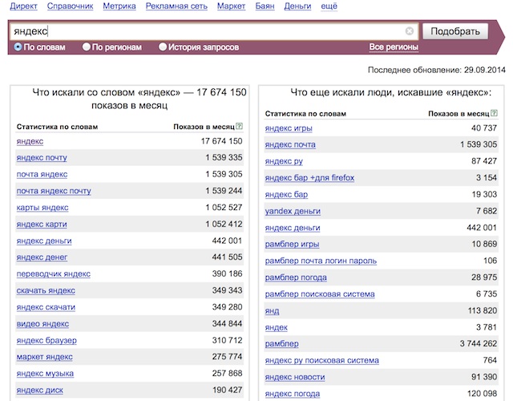Open Деньги in top navigation
513x401 pixels.
[x=297, y=6]
